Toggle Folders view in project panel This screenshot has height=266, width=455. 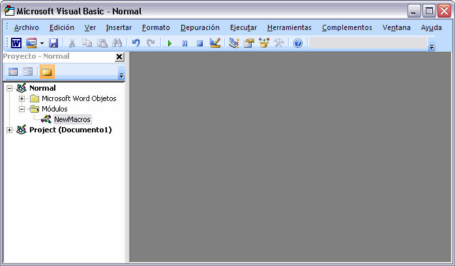[47, 72]
